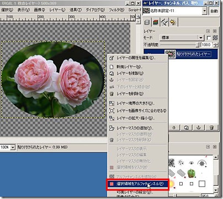Select the asterisk with arc brush
223x199 pixels.
pos(202,163)
